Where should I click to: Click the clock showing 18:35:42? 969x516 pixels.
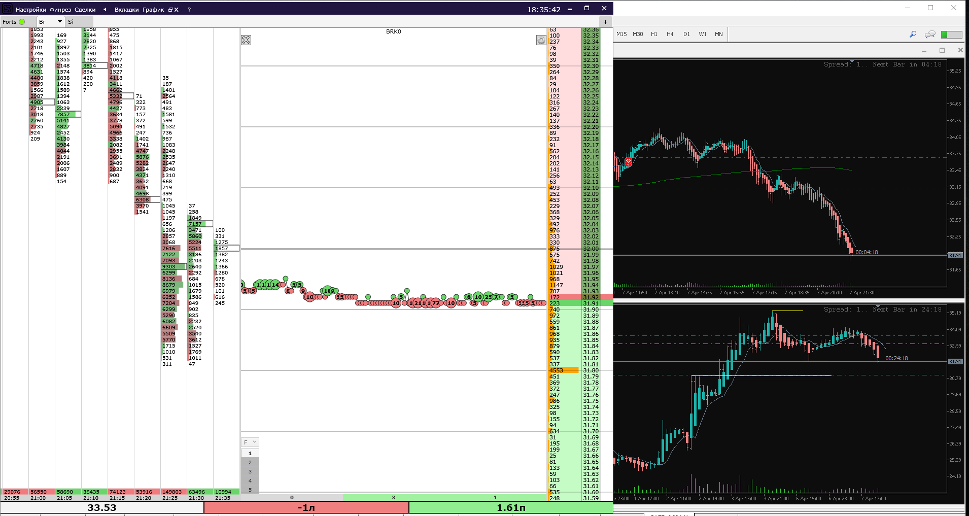pos(543,10)
